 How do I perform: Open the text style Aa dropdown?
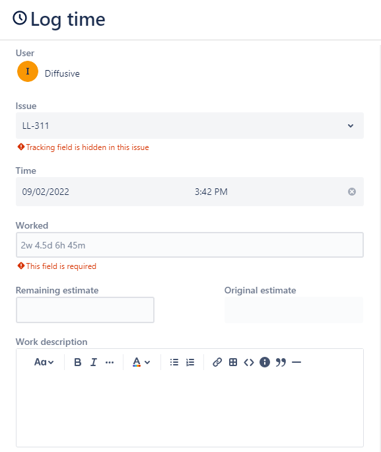(44, 362)
